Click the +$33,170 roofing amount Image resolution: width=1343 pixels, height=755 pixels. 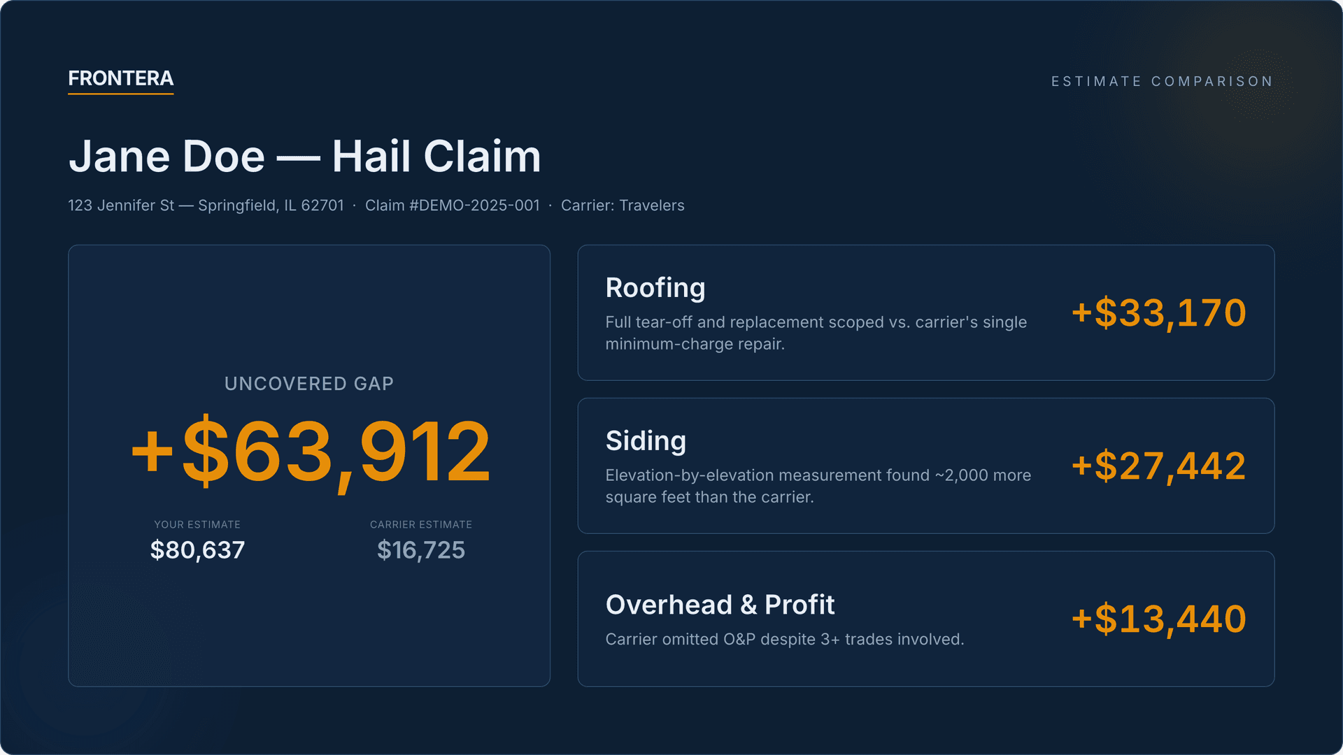click(1158, 312)
